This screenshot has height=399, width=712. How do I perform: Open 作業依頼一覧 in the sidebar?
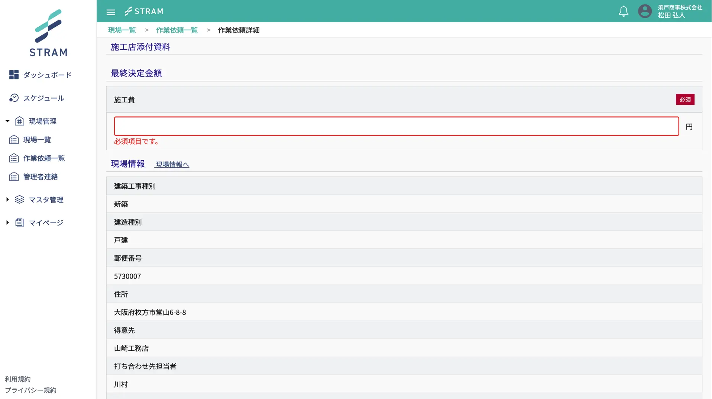(44, 158)
